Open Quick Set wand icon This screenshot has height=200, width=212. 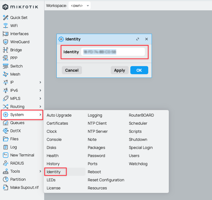pos(6,18)
